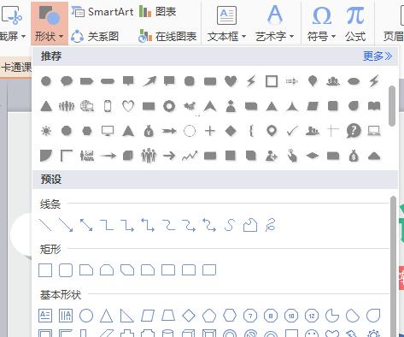This screenshot has width=404, height=337.
Task: Select the snipped-corner rectangle preset
Action: tap(86, 270)
